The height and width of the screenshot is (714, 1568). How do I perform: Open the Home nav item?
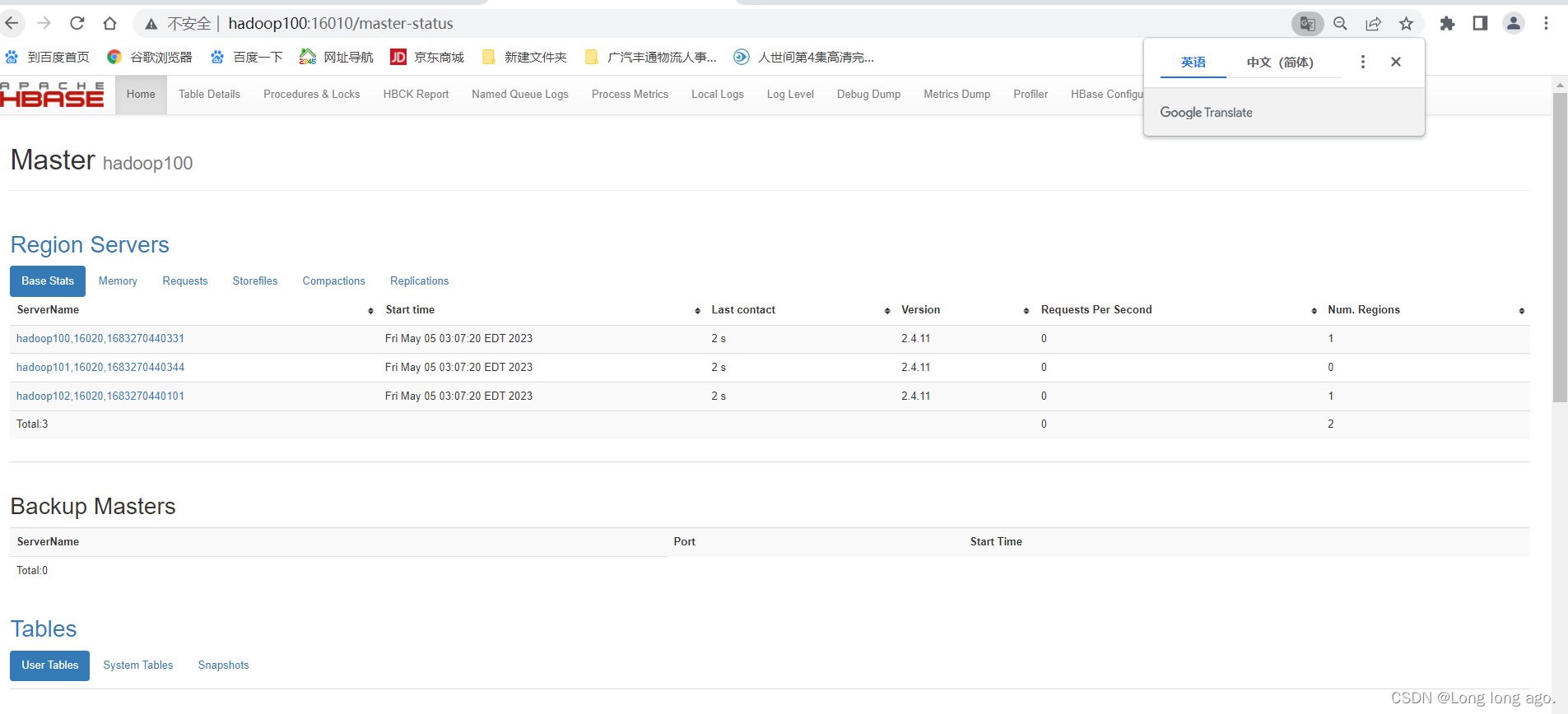click(141, 95)
